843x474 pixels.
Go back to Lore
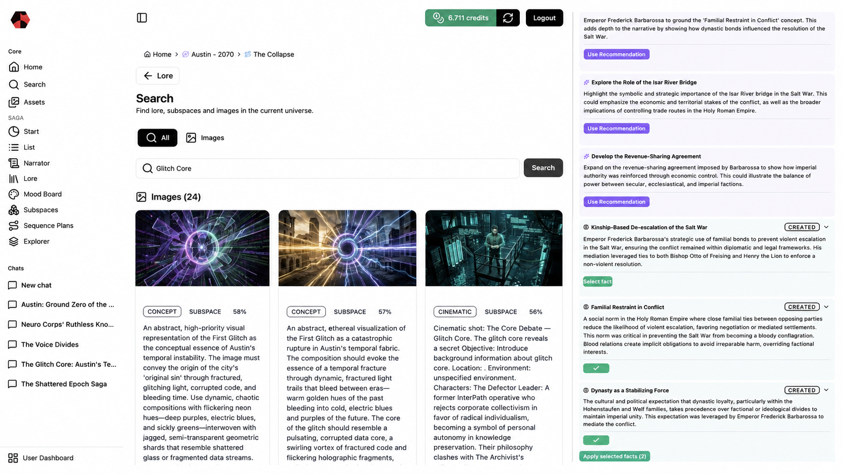click(158, 76)
